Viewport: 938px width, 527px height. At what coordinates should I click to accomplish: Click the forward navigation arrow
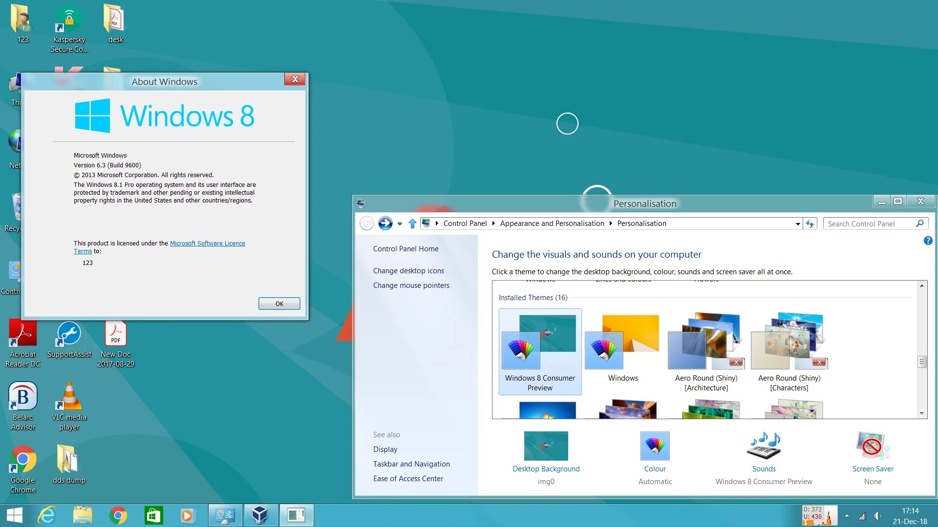[x=385, y=223]
